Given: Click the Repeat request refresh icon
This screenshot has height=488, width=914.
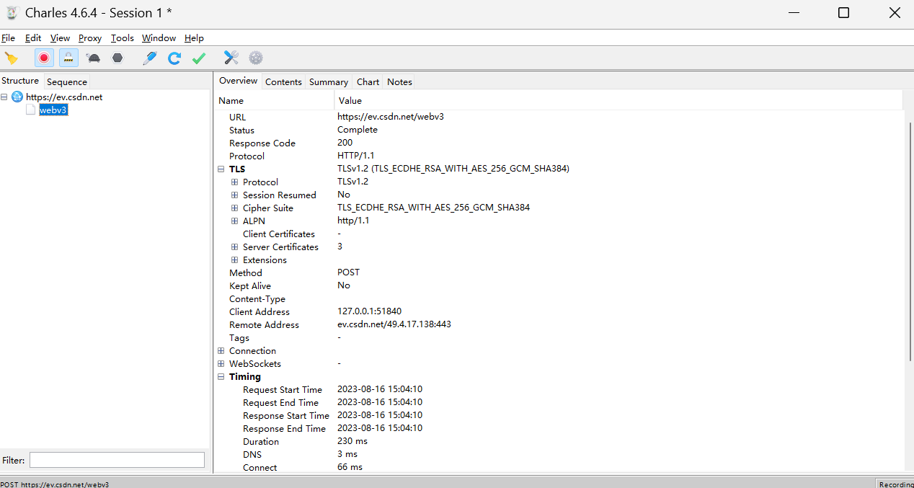Looking at the screenshot, I should tap(174, 58).
